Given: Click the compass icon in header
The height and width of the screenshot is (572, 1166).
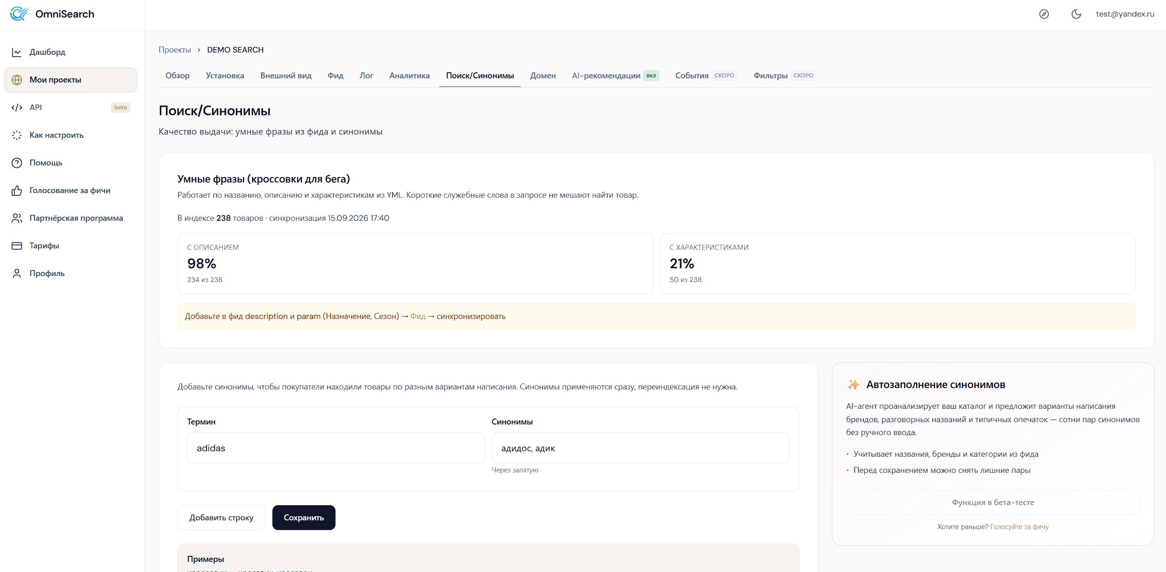Looking at the screenshot, I should coord(1044,14).
